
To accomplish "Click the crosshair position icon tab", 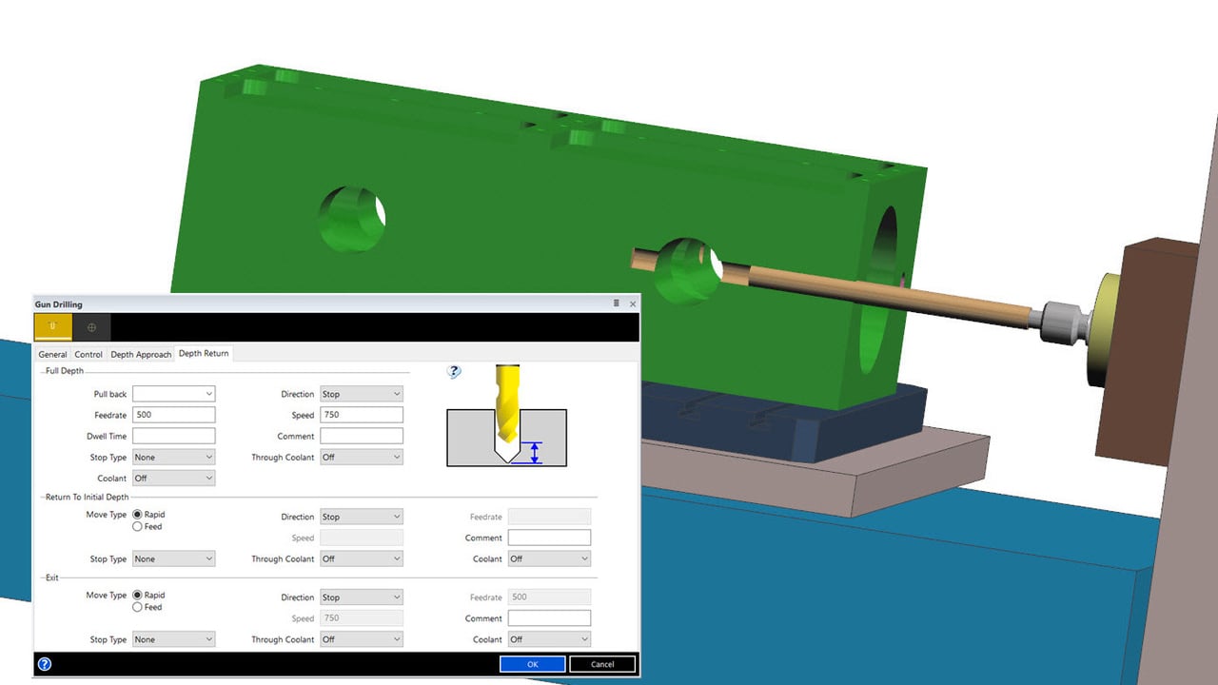I will pos(91,327).
